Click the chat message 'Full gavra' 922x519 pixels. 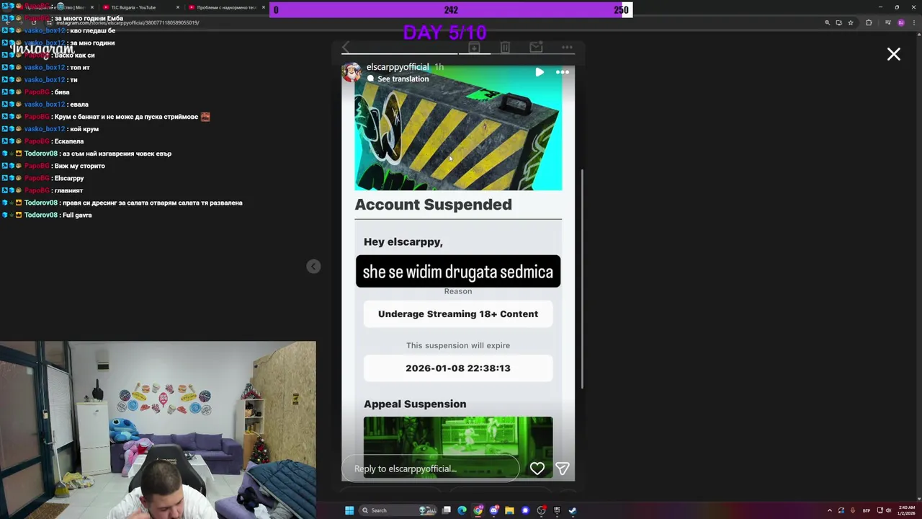(x=77, y=215)
